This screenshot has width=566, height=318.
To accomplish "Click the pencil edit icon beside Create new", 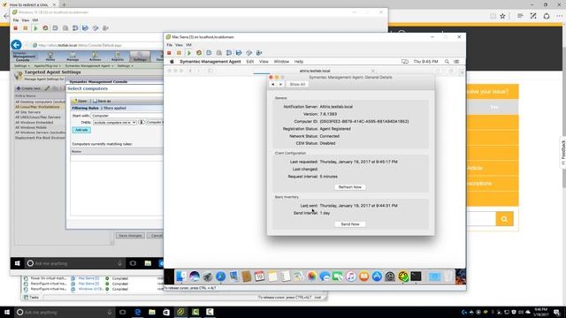I will (47, 88).
